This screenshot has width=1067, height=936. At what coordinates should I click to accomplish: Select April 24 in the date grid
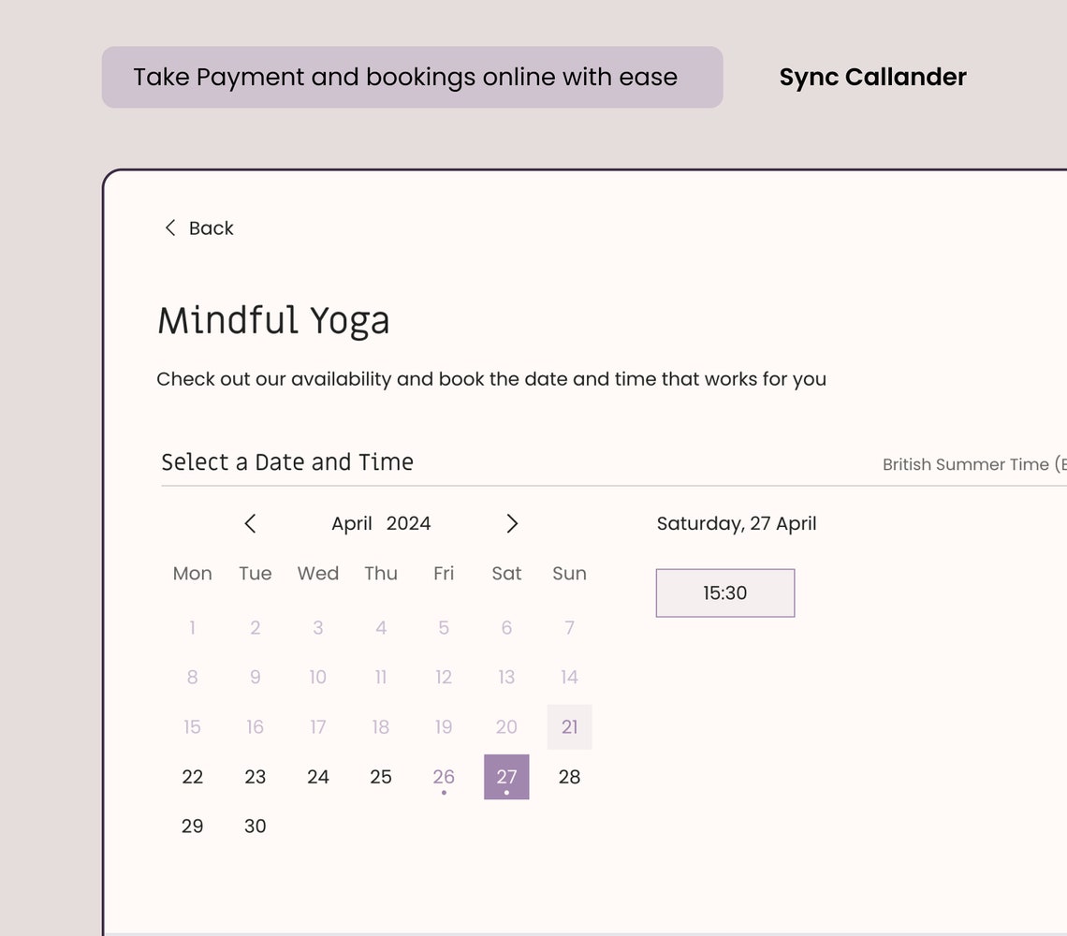pos(317,777)
